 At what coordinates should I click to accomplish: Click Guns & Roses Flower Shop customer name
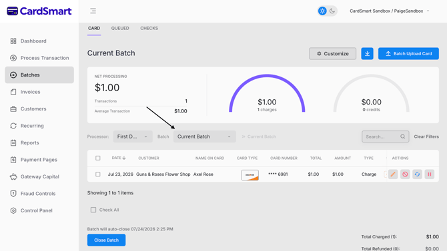tap(163, 174)
